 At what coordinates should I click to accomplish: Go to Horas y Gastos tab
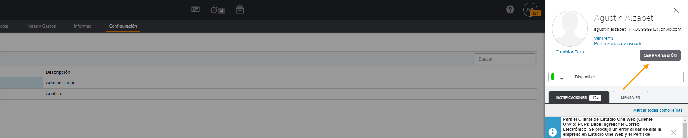41,26
